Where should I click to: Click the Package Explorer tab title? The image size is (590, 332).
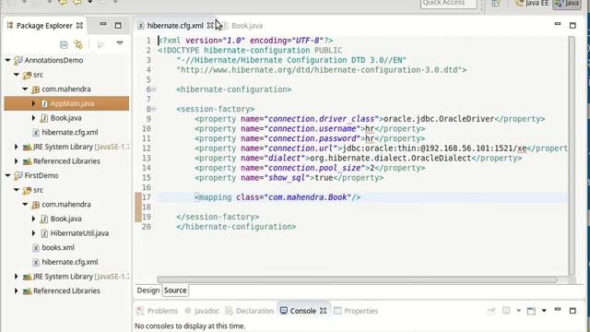(44, 26)
